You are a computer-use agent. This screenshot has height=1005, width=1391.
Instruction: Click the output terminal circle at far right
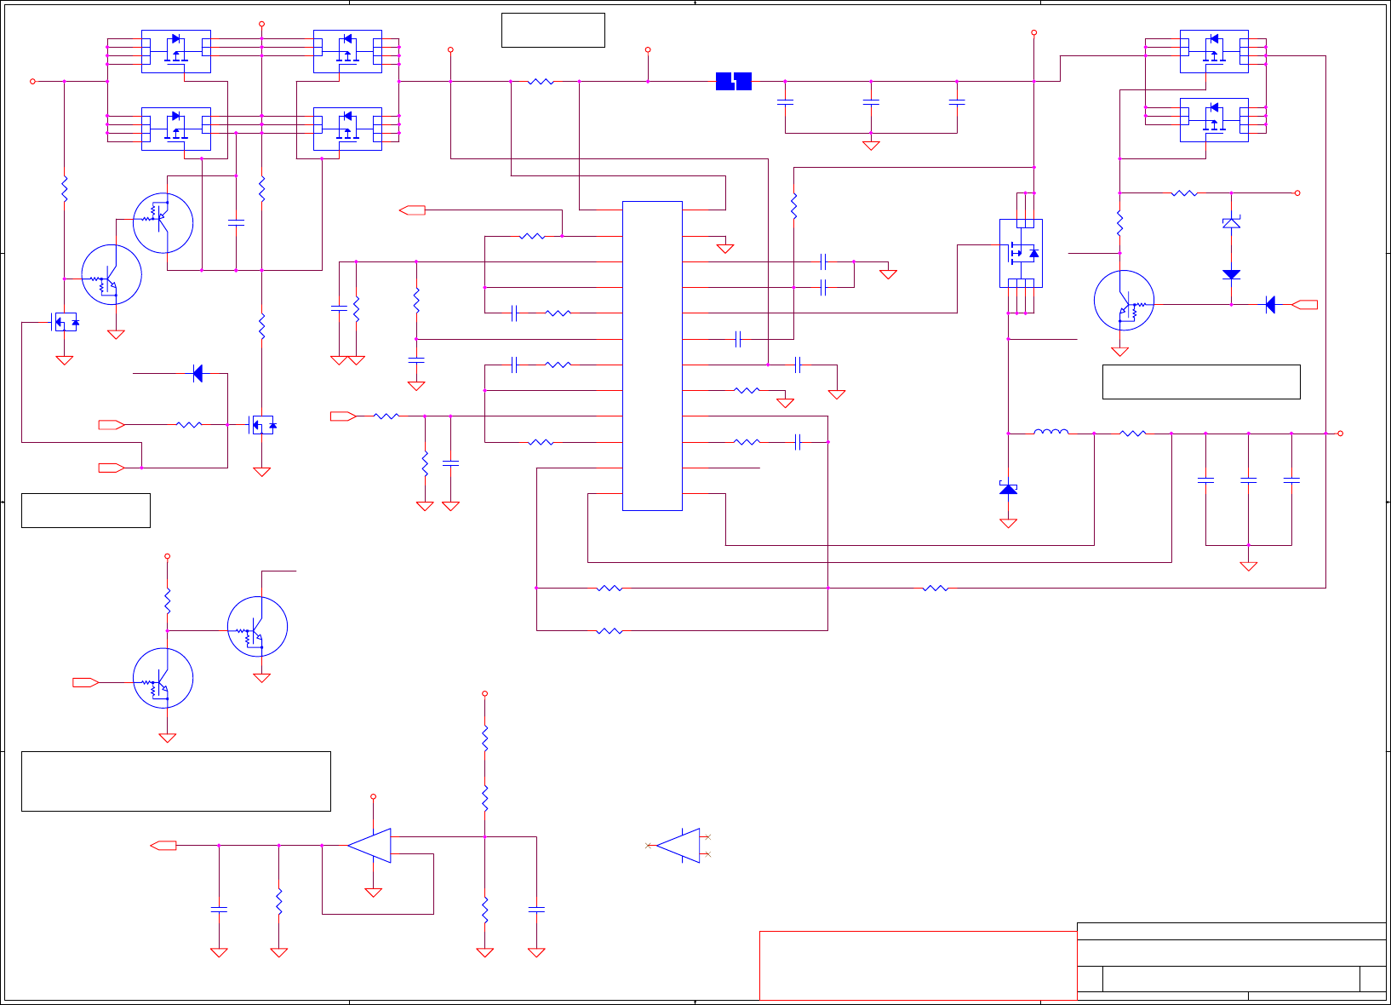[1340, 434]
